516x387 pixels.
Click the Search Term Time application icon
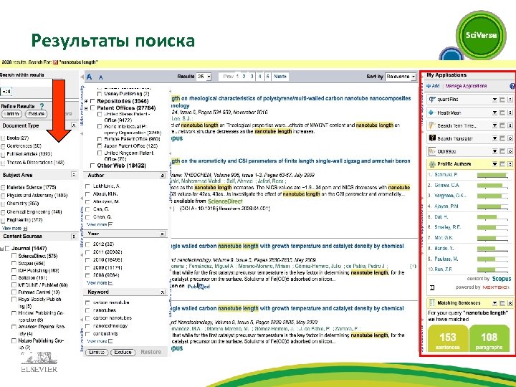click(432, 125)
